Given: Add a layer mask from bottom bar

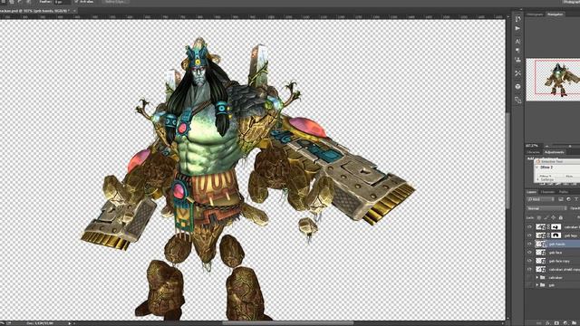Looking at the screenshot, I should click(x=556, y=322).
